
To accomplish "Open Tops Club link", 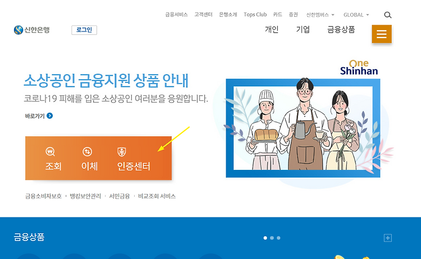I will [255, 15].
